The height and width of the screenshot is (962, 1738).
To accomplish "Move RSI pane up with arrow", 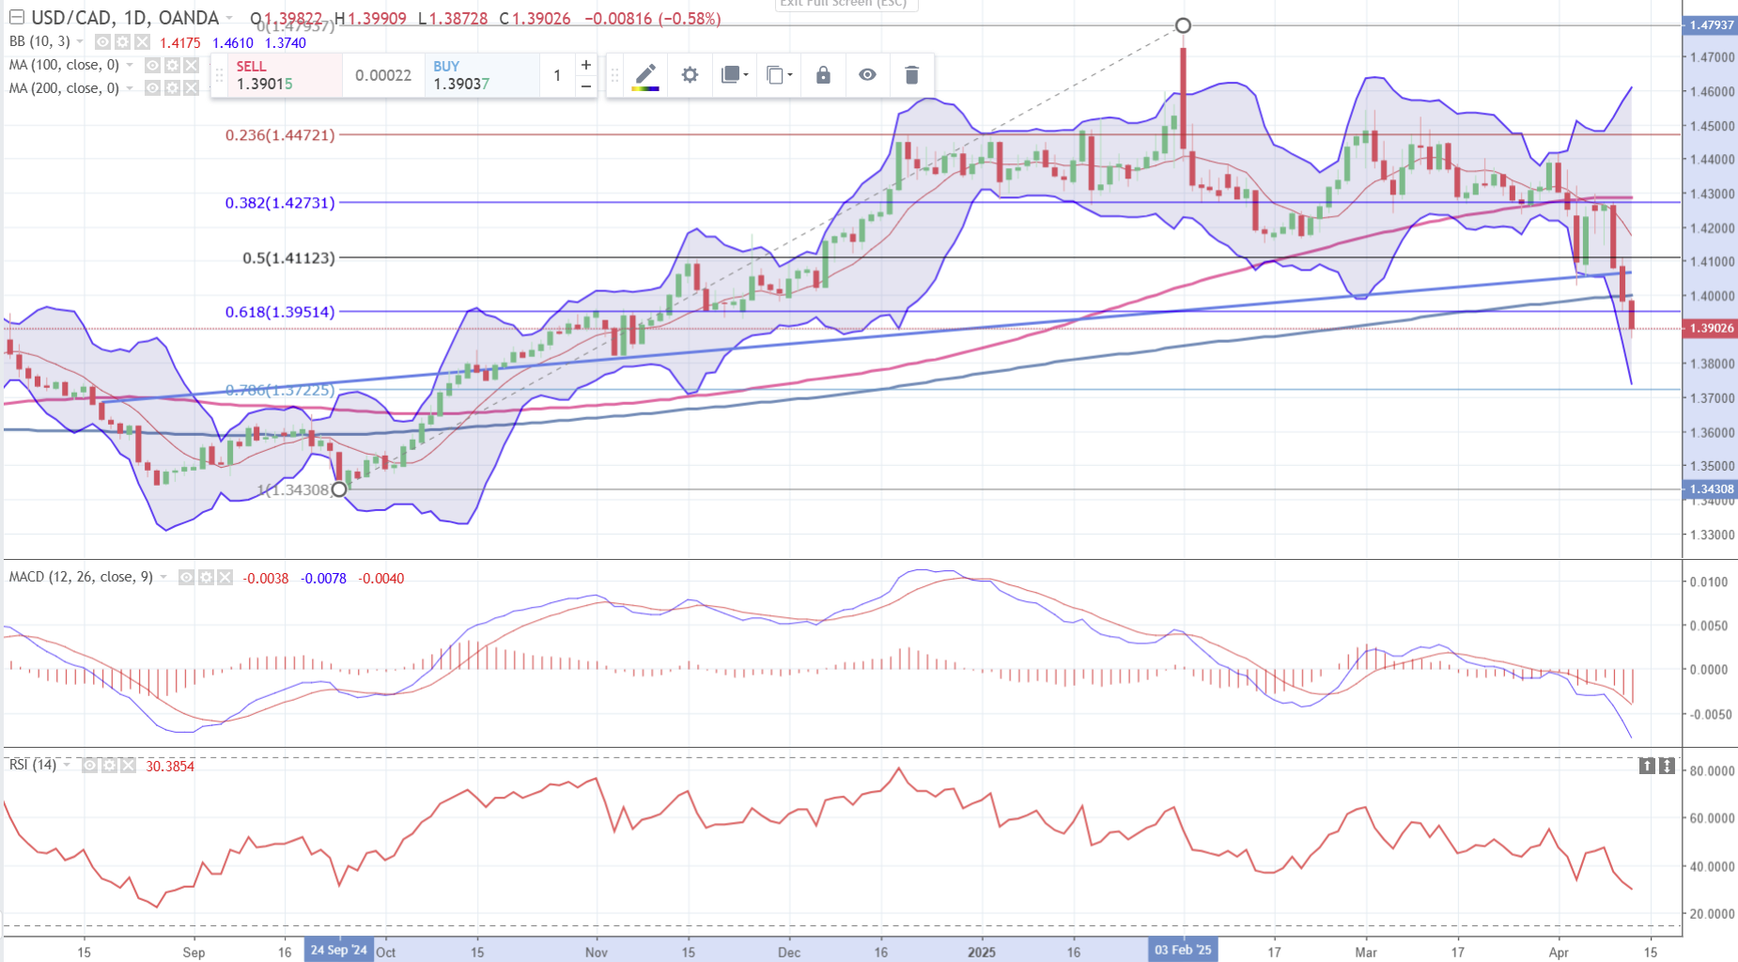I will pos(1647,767).
